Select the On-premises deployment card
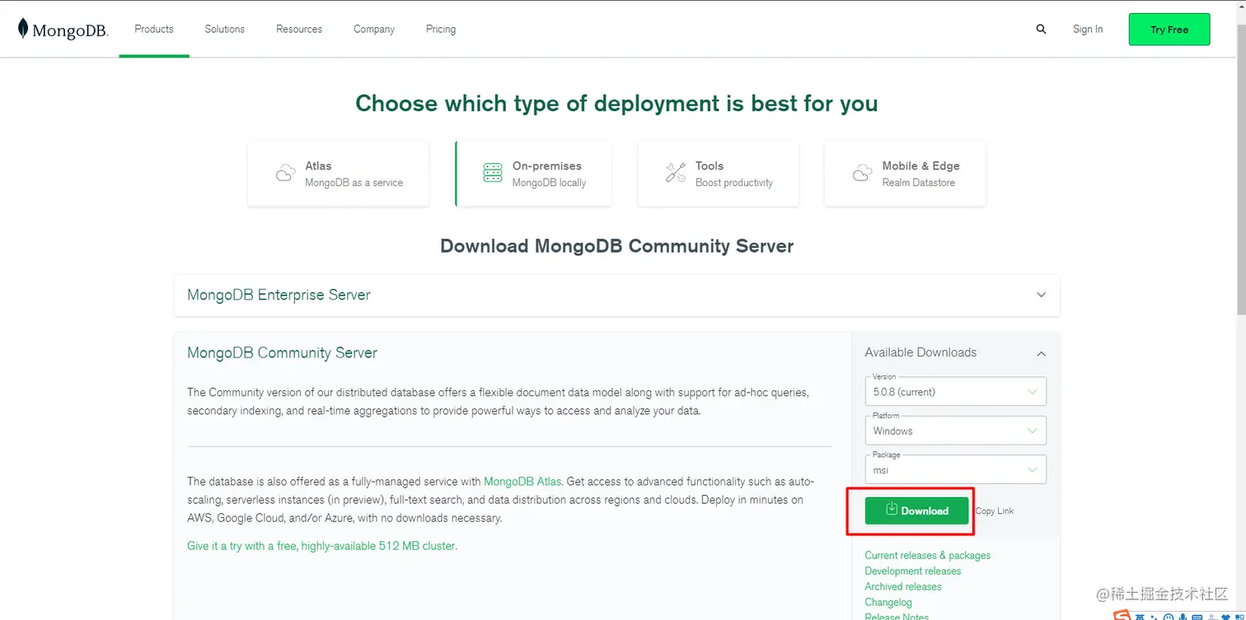The width and height of the screenshot is (1246, 620). [533, 173]
